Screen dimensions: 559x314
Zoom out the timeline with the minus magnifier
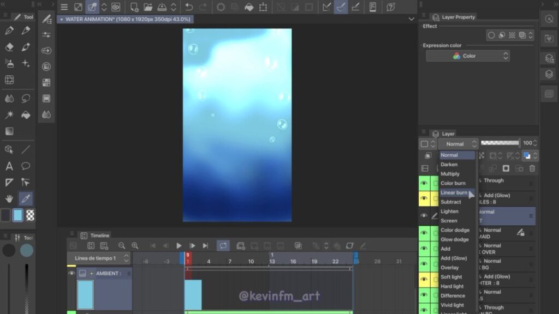pos(122,246)
